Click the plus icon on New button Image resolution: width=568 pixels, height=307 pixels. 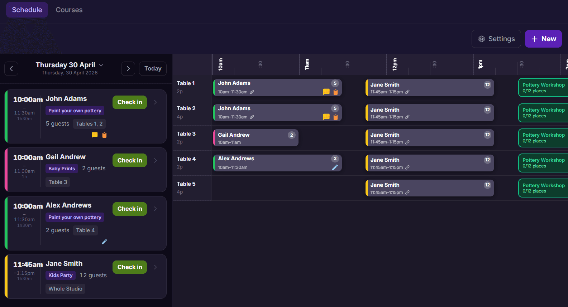tap(534, 39)
